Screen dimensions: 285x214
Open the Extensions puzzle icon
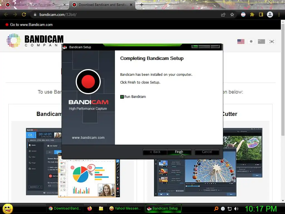[x=252, y=14]
